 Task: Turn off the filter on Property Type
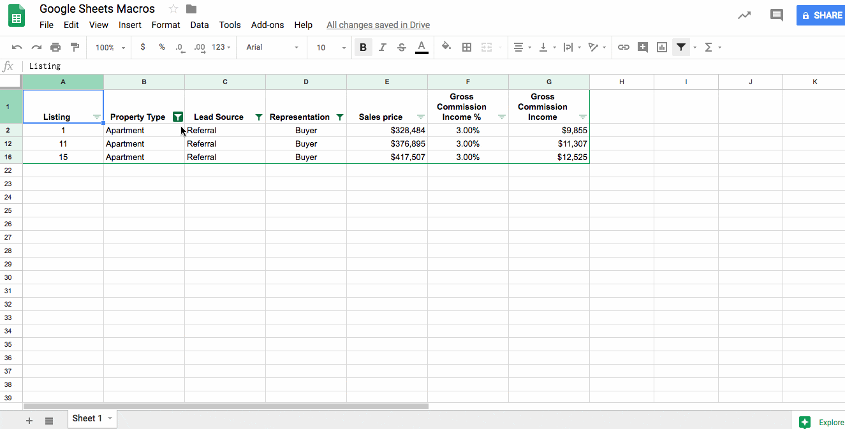(x=177, y=117)
